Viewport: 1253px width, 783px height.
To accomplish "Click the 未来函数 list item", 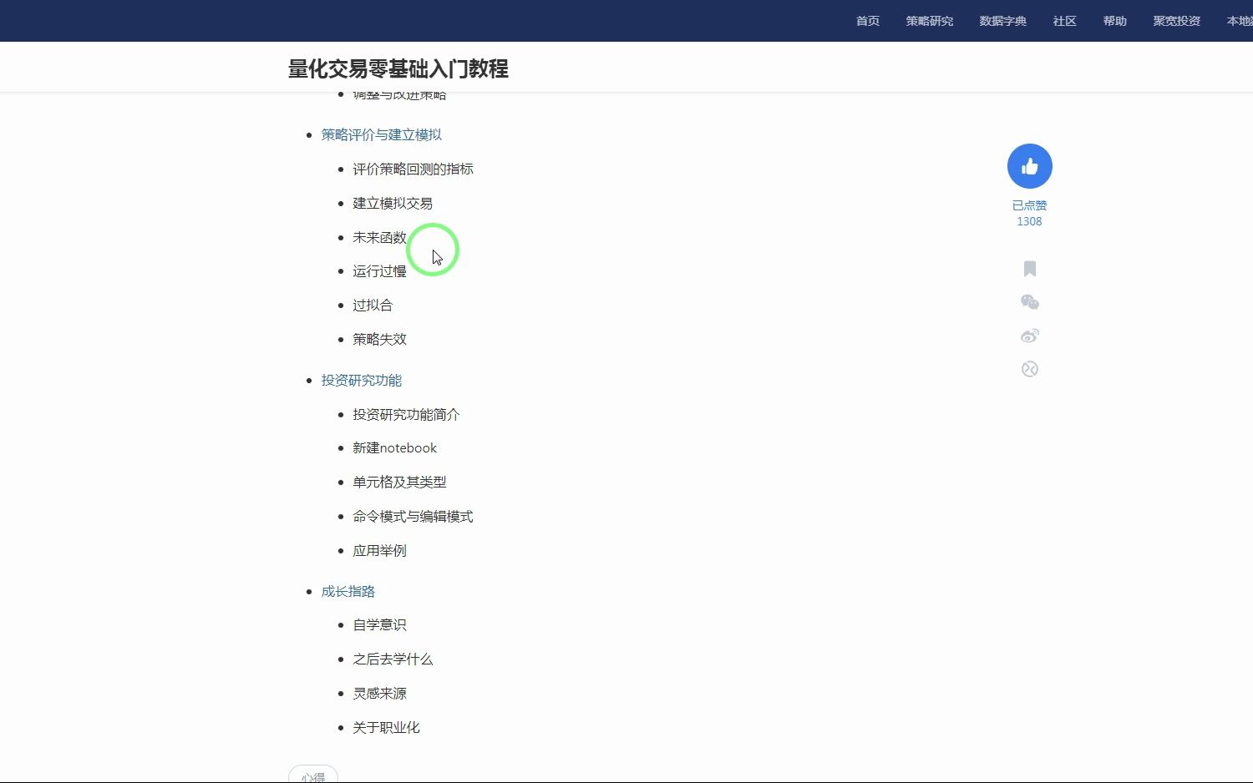I will [379, 237].
